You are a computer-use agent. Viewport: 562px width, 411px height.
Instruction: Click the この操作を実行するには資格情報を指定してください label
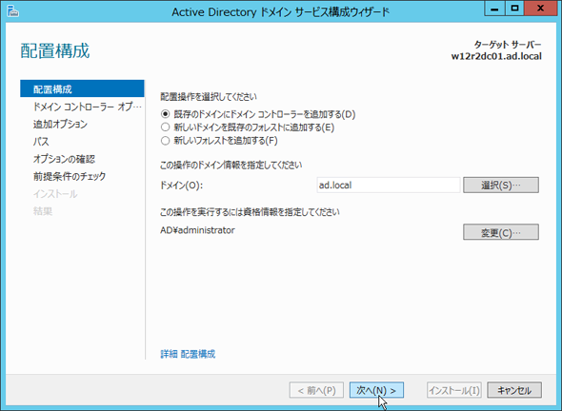click(250, 212)
